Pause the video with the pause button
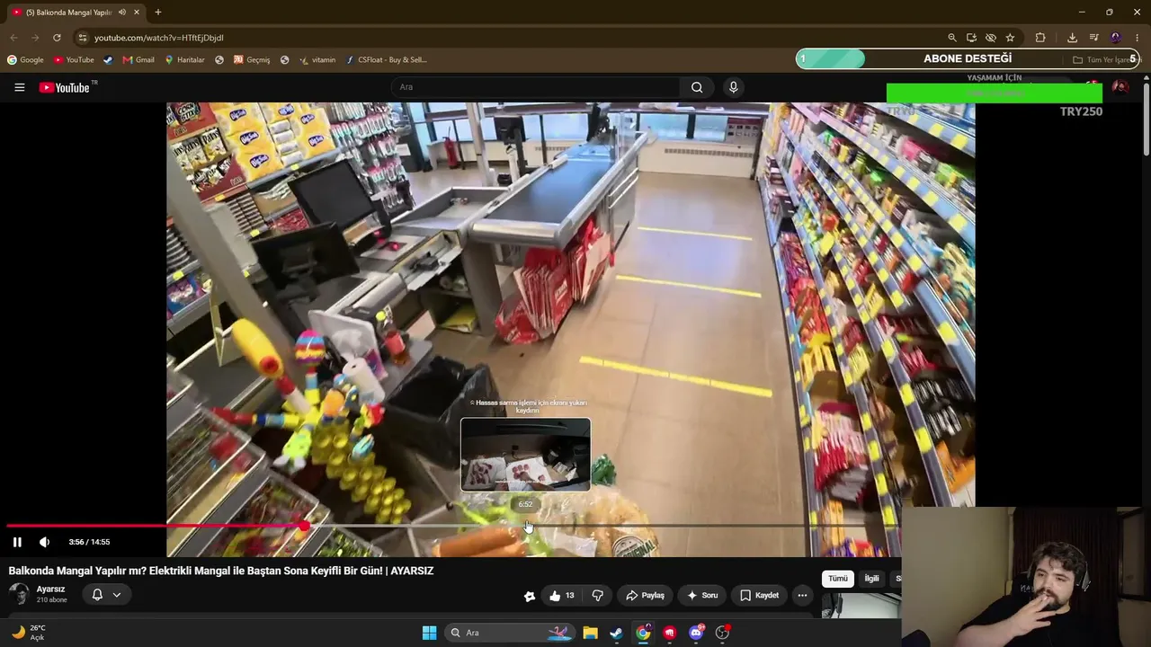The height and width of the screenshot is (647, 1151). (17, 542)
